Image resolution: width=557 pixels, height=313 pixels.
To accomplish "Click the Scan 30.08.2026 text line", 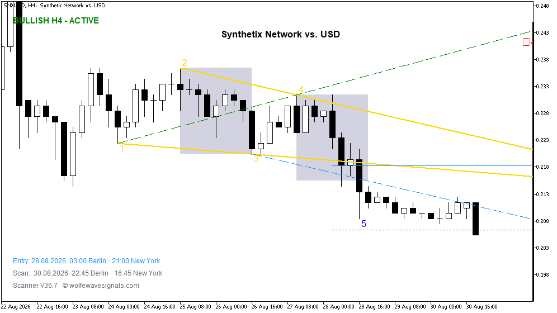I will coord(87,273).
